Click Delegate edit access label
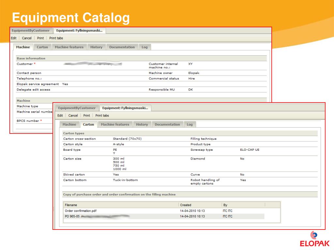The height and width of the screenshot is (250, 334). [34, 90]
